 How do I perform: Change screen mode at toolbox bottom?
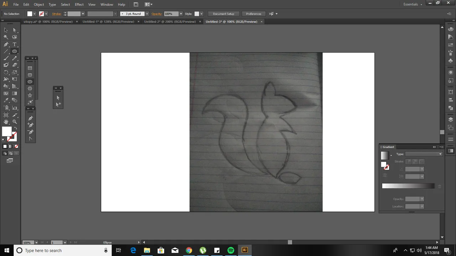pos(10,161)
